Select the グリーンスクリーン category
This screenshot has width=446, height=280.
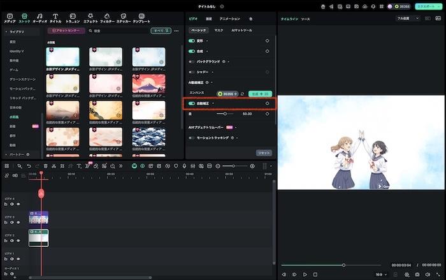tap(23, 79)
